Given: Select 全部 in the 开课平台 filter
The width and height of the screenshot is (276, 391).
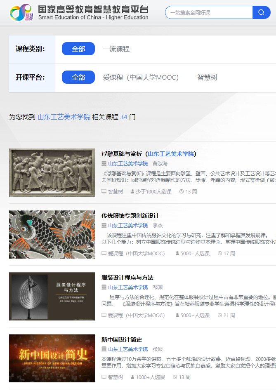Looking at the screenshot, I should (78, 78).
